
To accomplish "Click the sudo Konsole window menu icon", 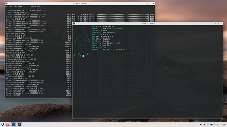I will point(6,3).
